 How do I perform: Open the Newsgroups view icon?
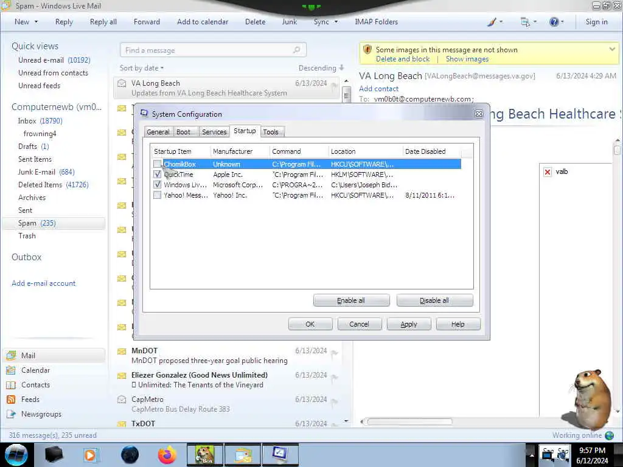pyautogui.click(x=11, y=414)
